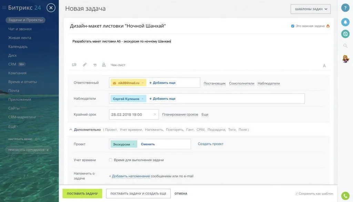
Task: Click the green 'Поставить задачу' button
Action: (83, 193)
